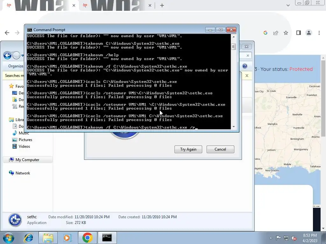Dismiss the Searches information bar

click(x=247, y=76)
